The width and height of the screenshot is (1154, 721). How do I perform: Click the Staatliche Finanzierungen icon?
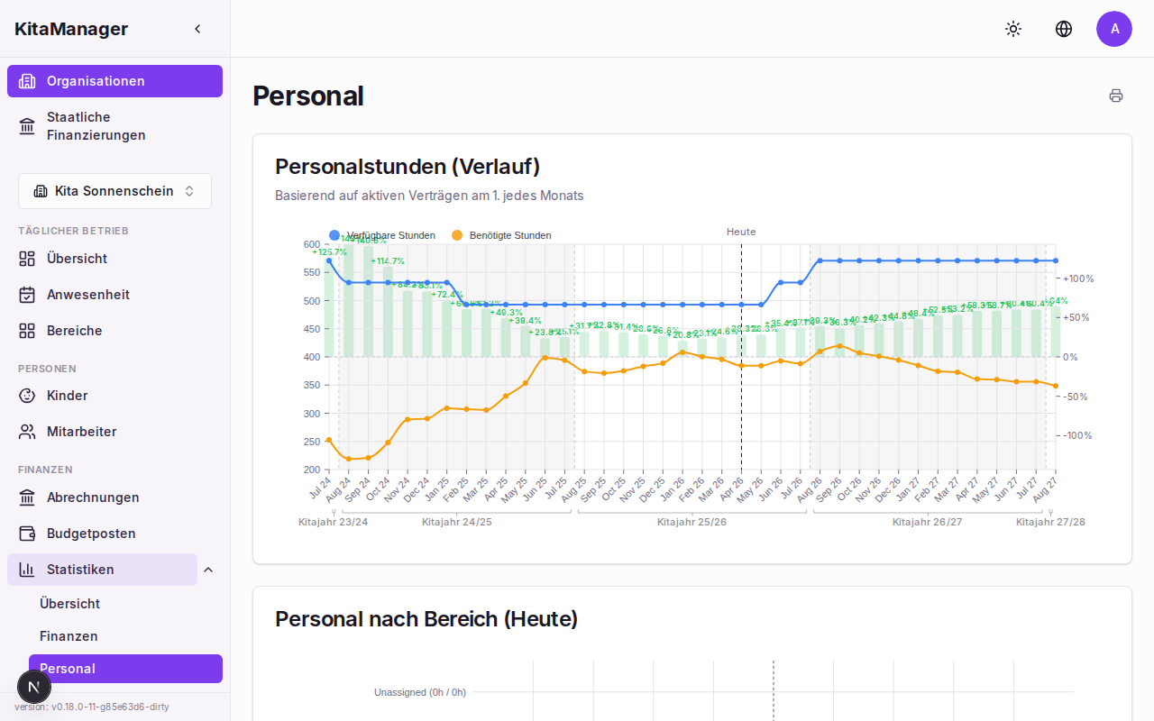coord(27,125)
